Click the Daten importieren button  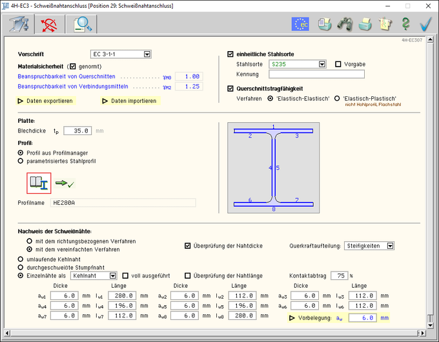[x=129, y=101]
